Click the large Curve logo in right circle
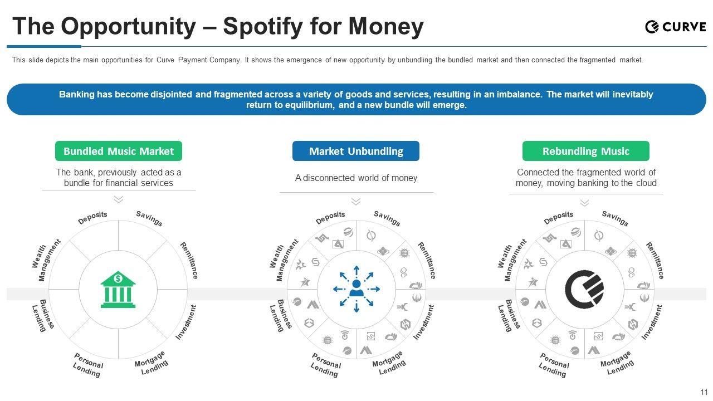Image resolution: width=713 pixels, height=401 pixels. tap(584, 289)
